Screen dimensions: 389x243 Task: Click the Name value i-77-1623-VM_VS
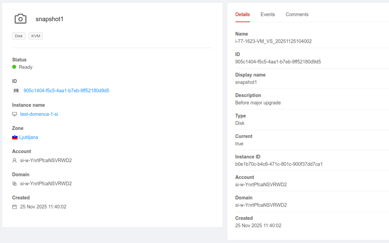coord(273,41)
